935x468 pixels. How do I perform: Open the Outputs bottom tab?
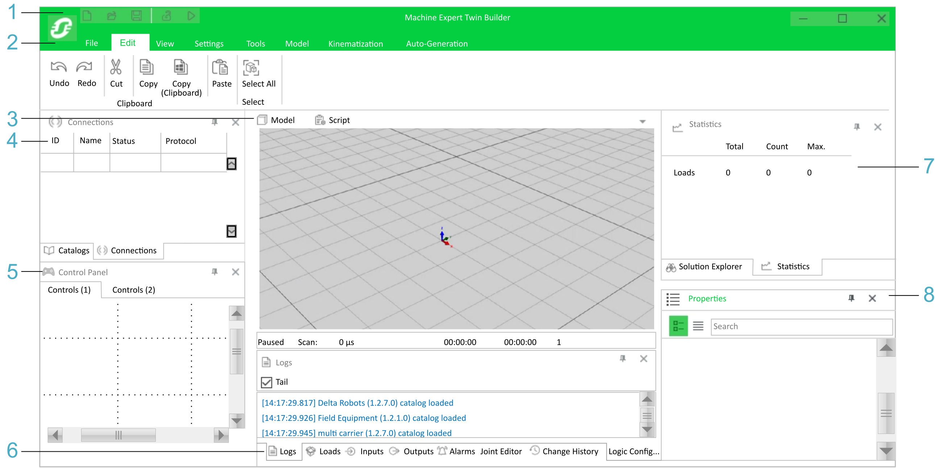(x=411, y=451)
